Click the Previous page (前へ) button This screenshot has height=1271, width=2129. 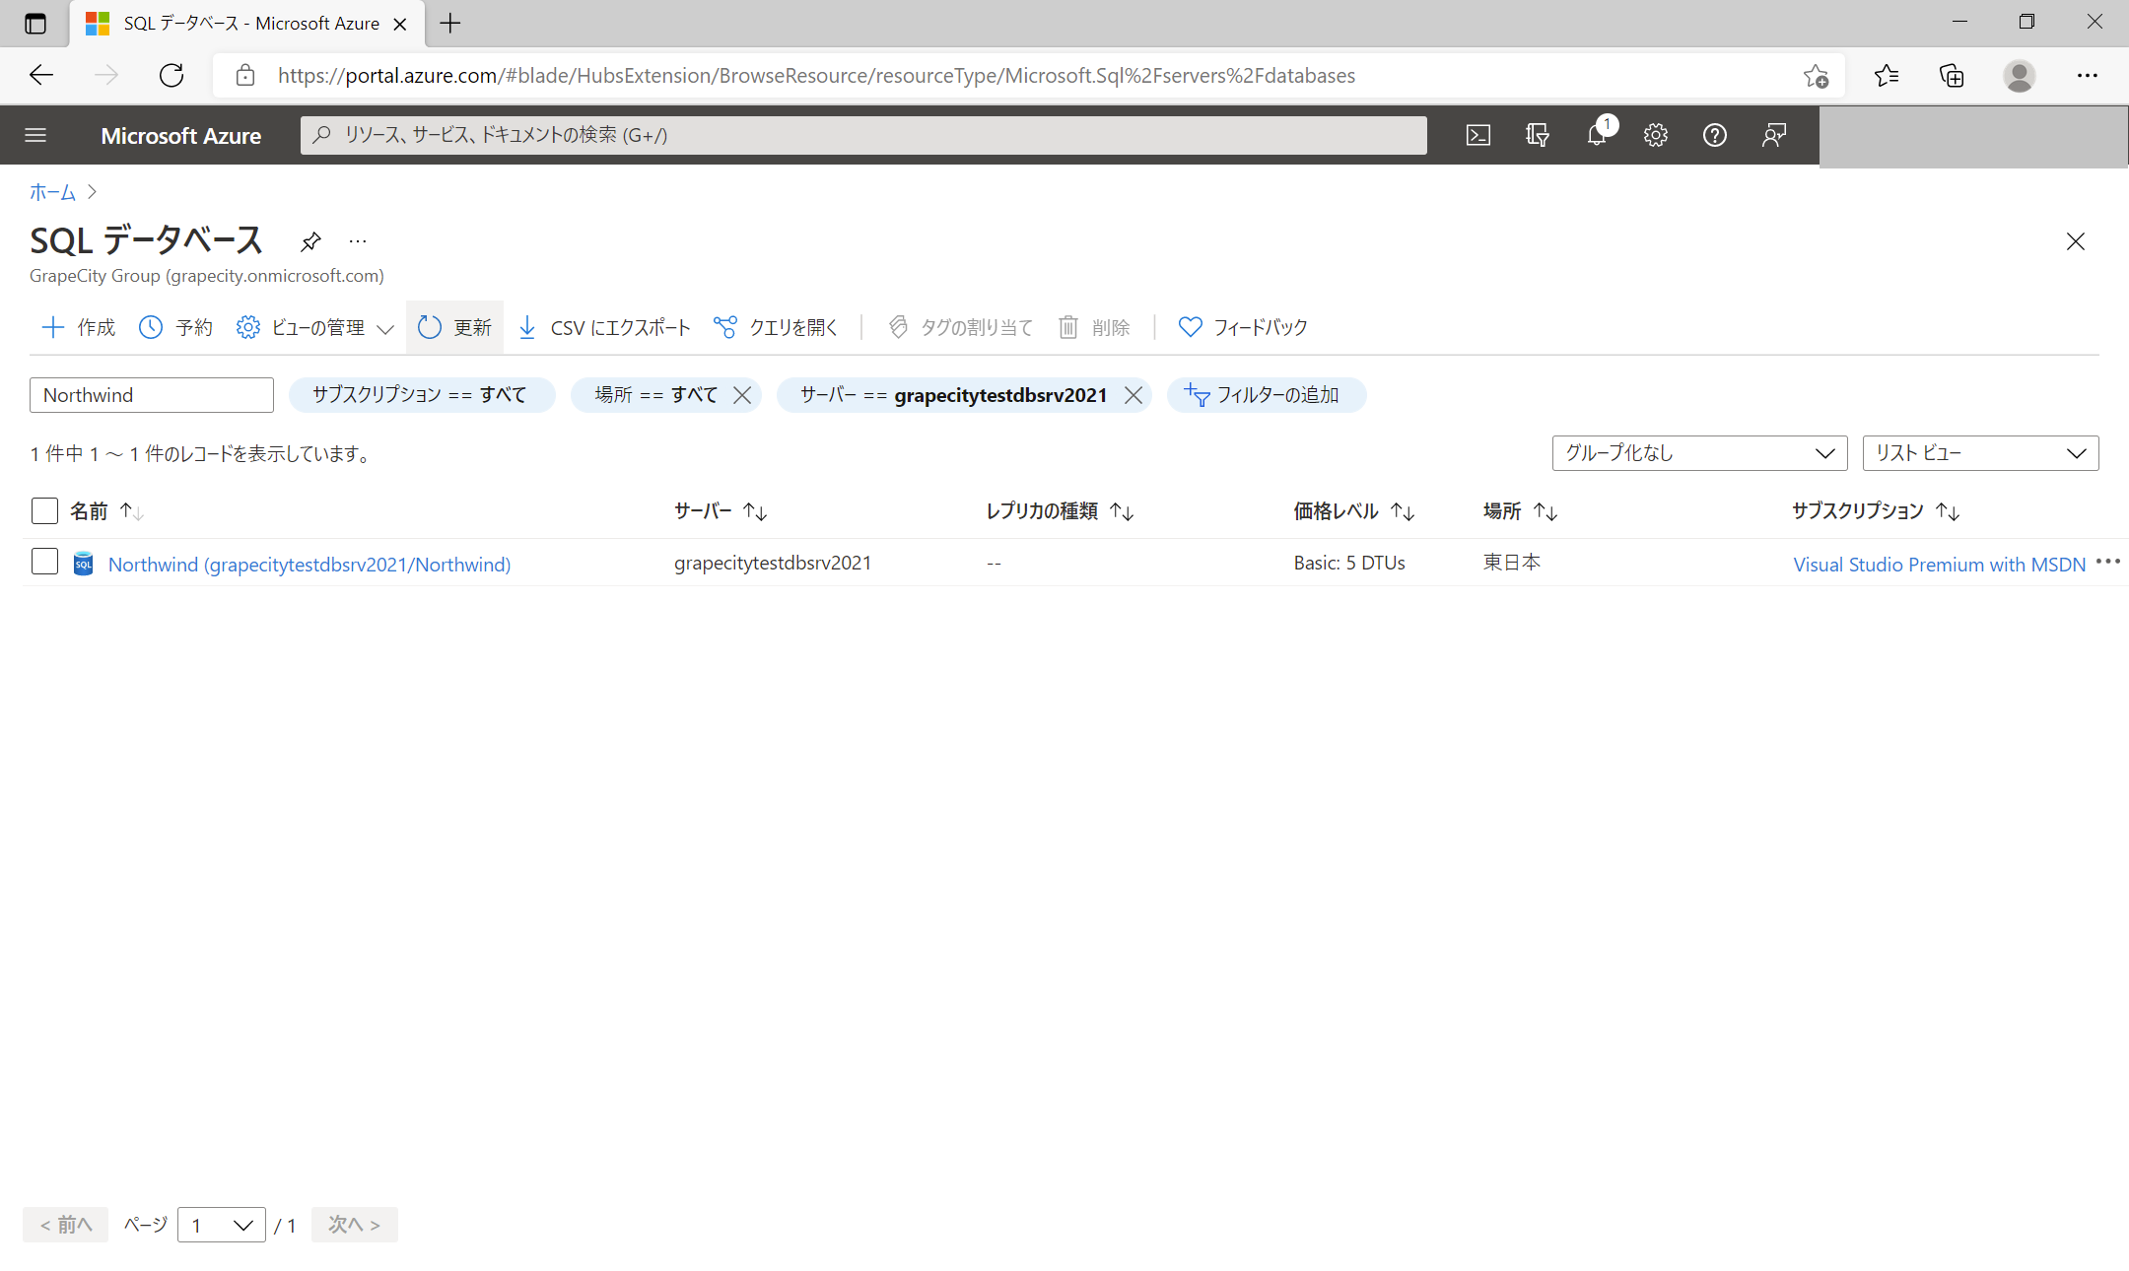pos(66,1225)
